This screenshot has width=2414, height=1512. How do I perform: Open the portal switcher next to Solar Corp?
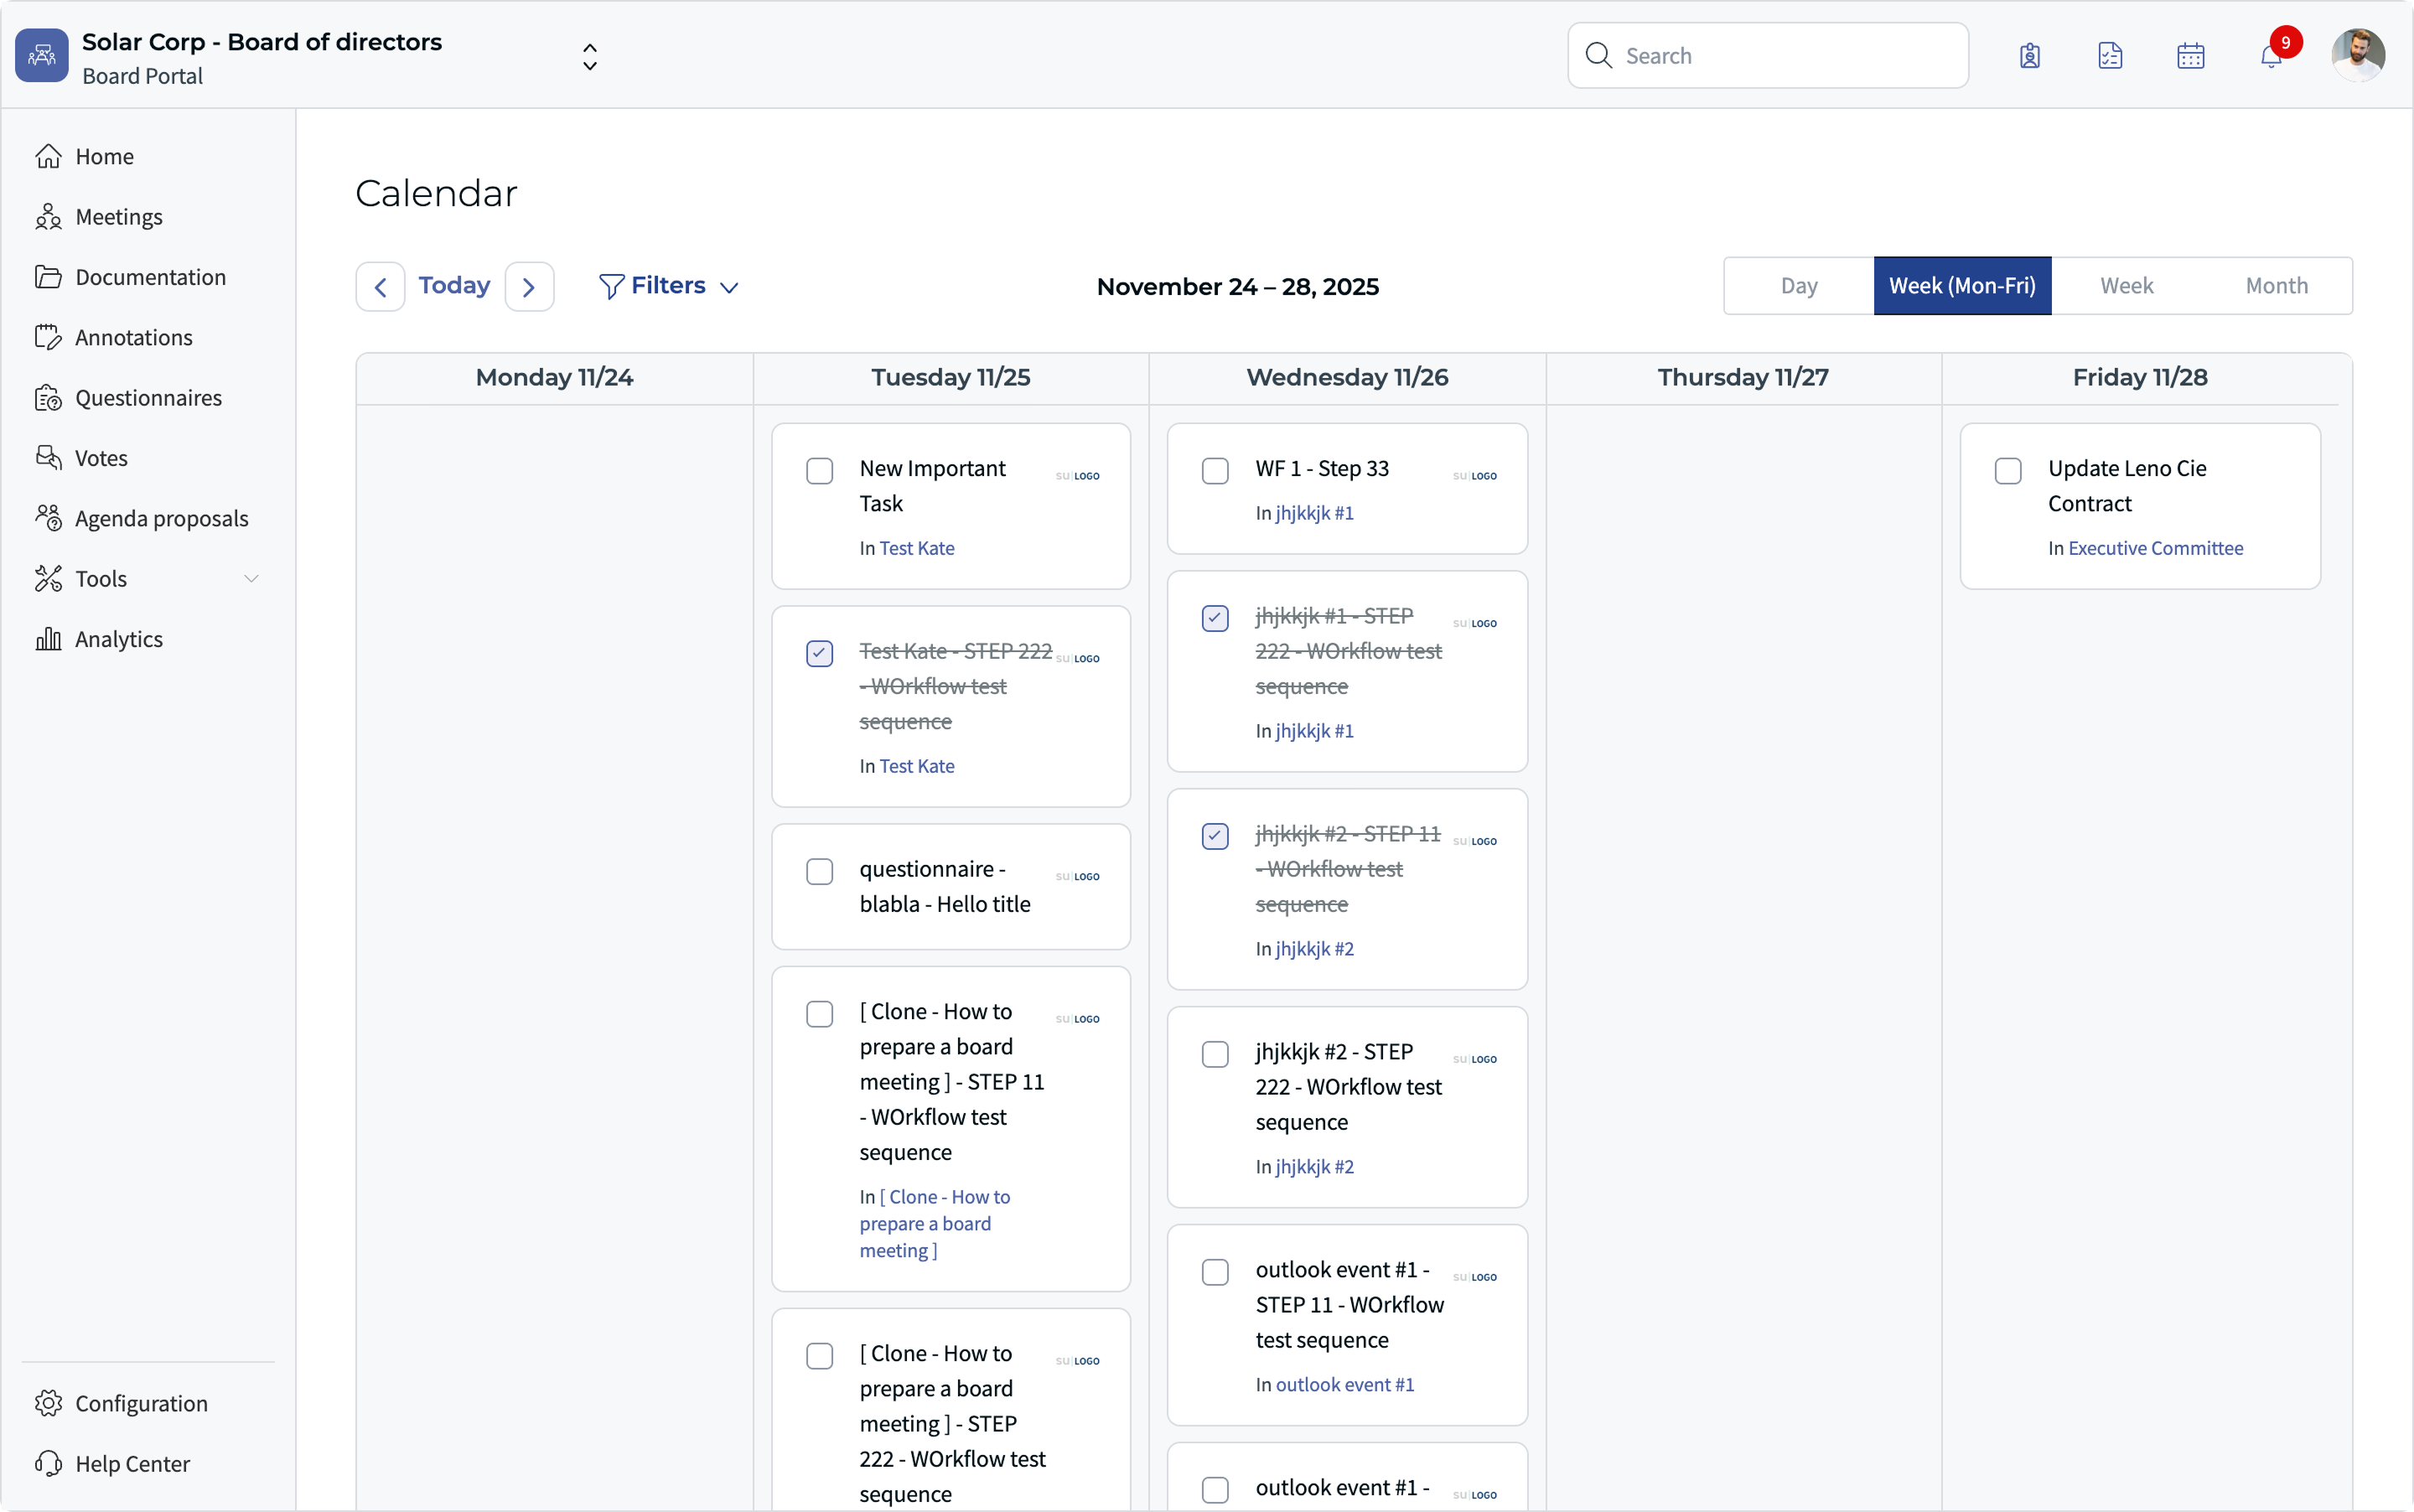pos(590,56)
